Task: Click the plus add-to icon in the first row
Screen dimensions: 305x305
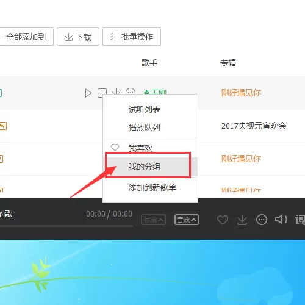Action: point(102,93)
